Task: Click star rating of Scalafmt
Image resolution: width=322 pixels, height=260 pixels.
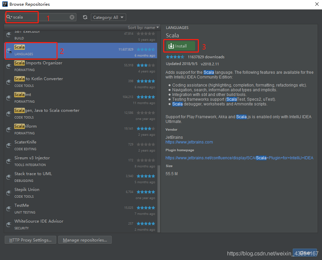Action: (146, 97)
